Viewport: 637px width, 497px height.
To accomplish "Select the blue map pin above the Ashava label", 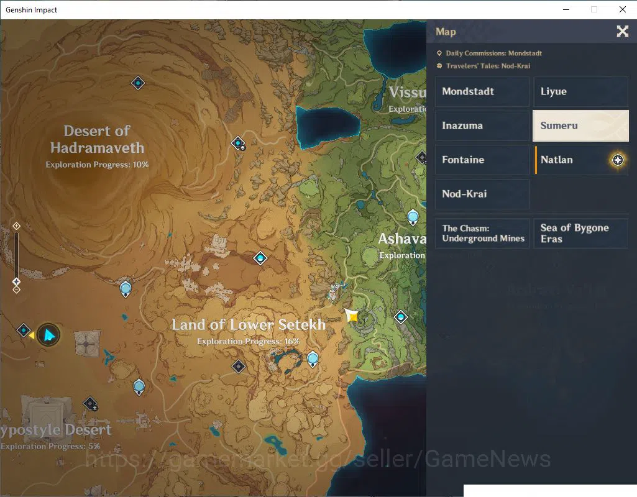I will pos(413,217).
